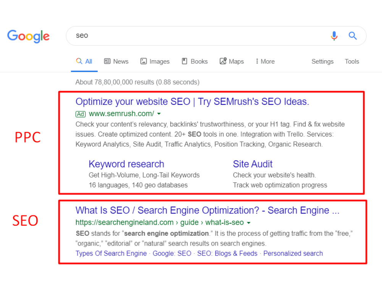
Task: Click the Books tab book icon
Action: point(185,61)
